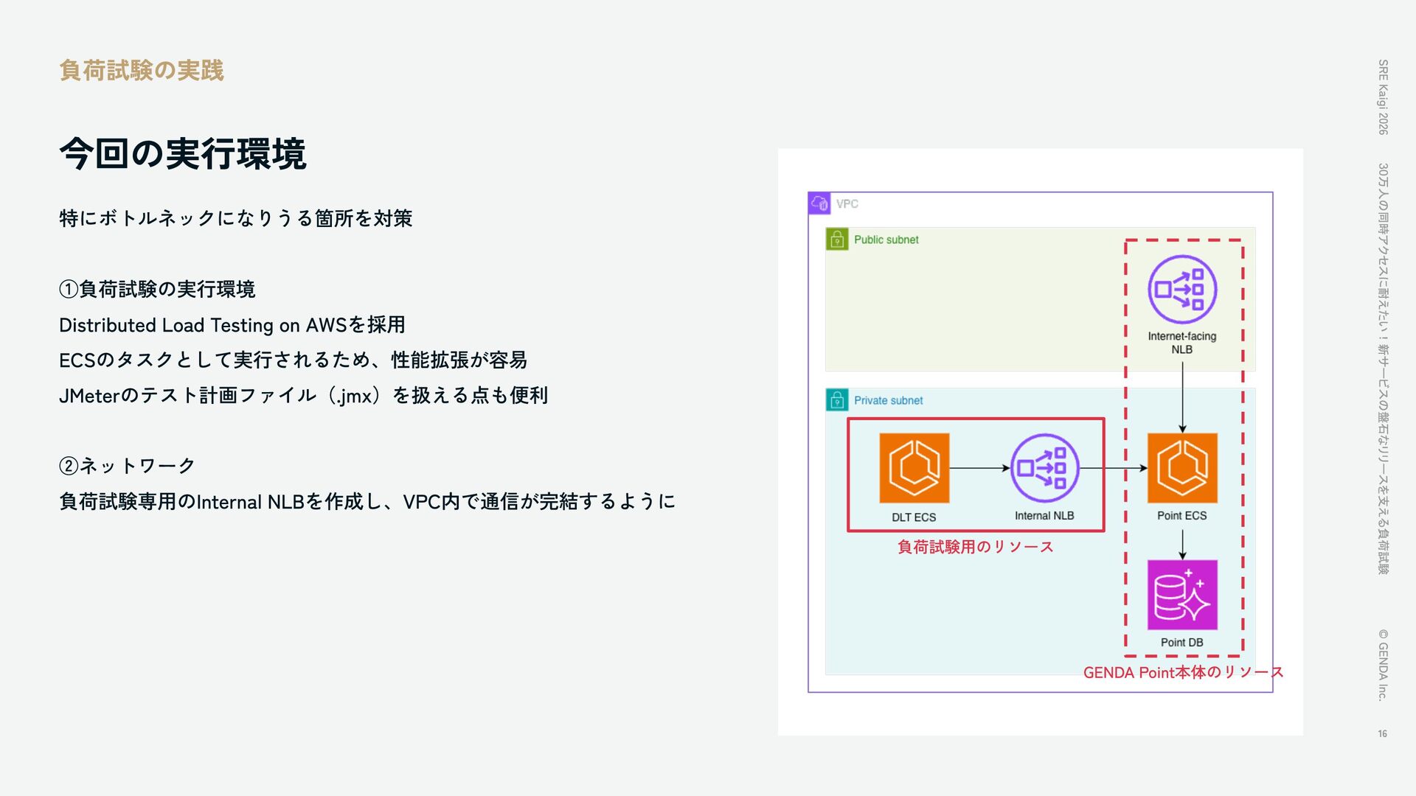Screen dimensions: 1416x796
Task: Click the © GENDA Inc. copyright text
Action: pos(1383,664)
